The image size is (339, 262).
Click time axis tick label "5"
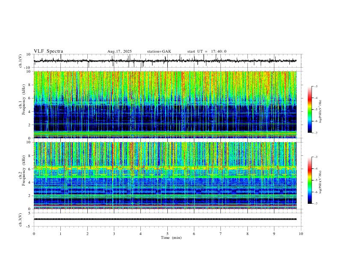click(x=167, y=234)
